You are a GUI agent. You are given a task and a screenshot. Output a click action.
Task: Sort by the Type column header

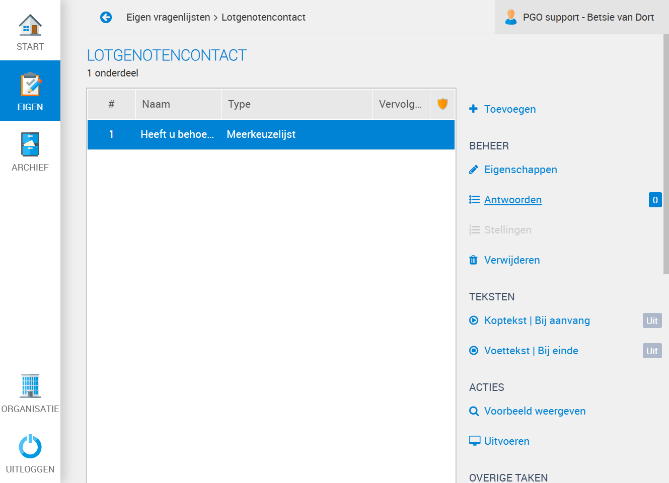(x=297, y=104)
